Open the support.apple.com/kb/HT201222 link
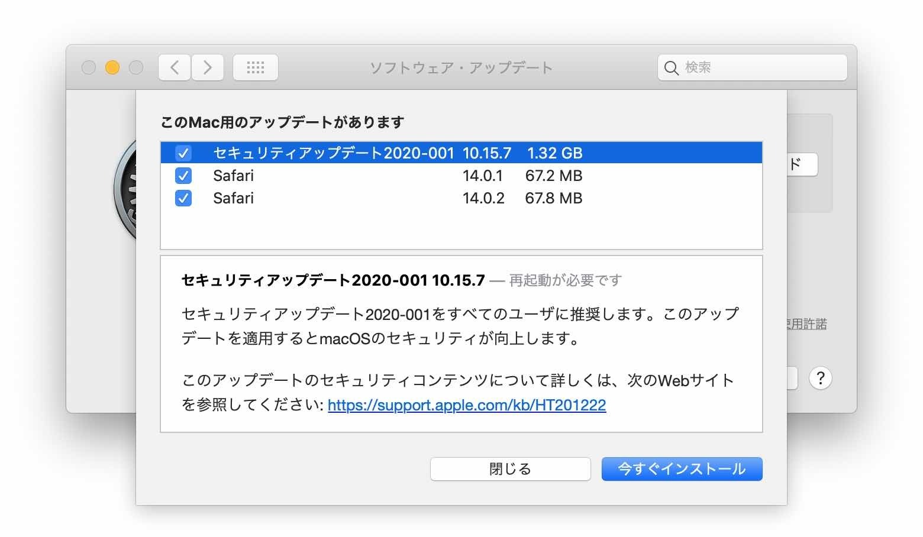Screen dimensions: 923x537 [x=467, y=405]
